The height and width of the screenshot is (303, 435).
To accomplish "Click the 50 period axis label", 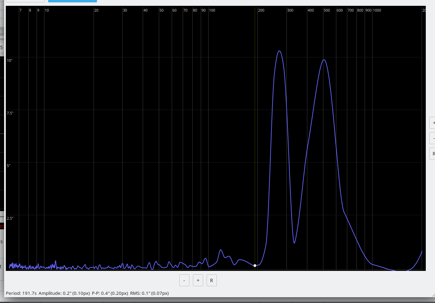I will point(162,11).
